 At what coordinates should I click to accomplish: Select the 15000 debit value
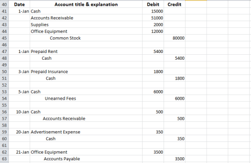153,11
